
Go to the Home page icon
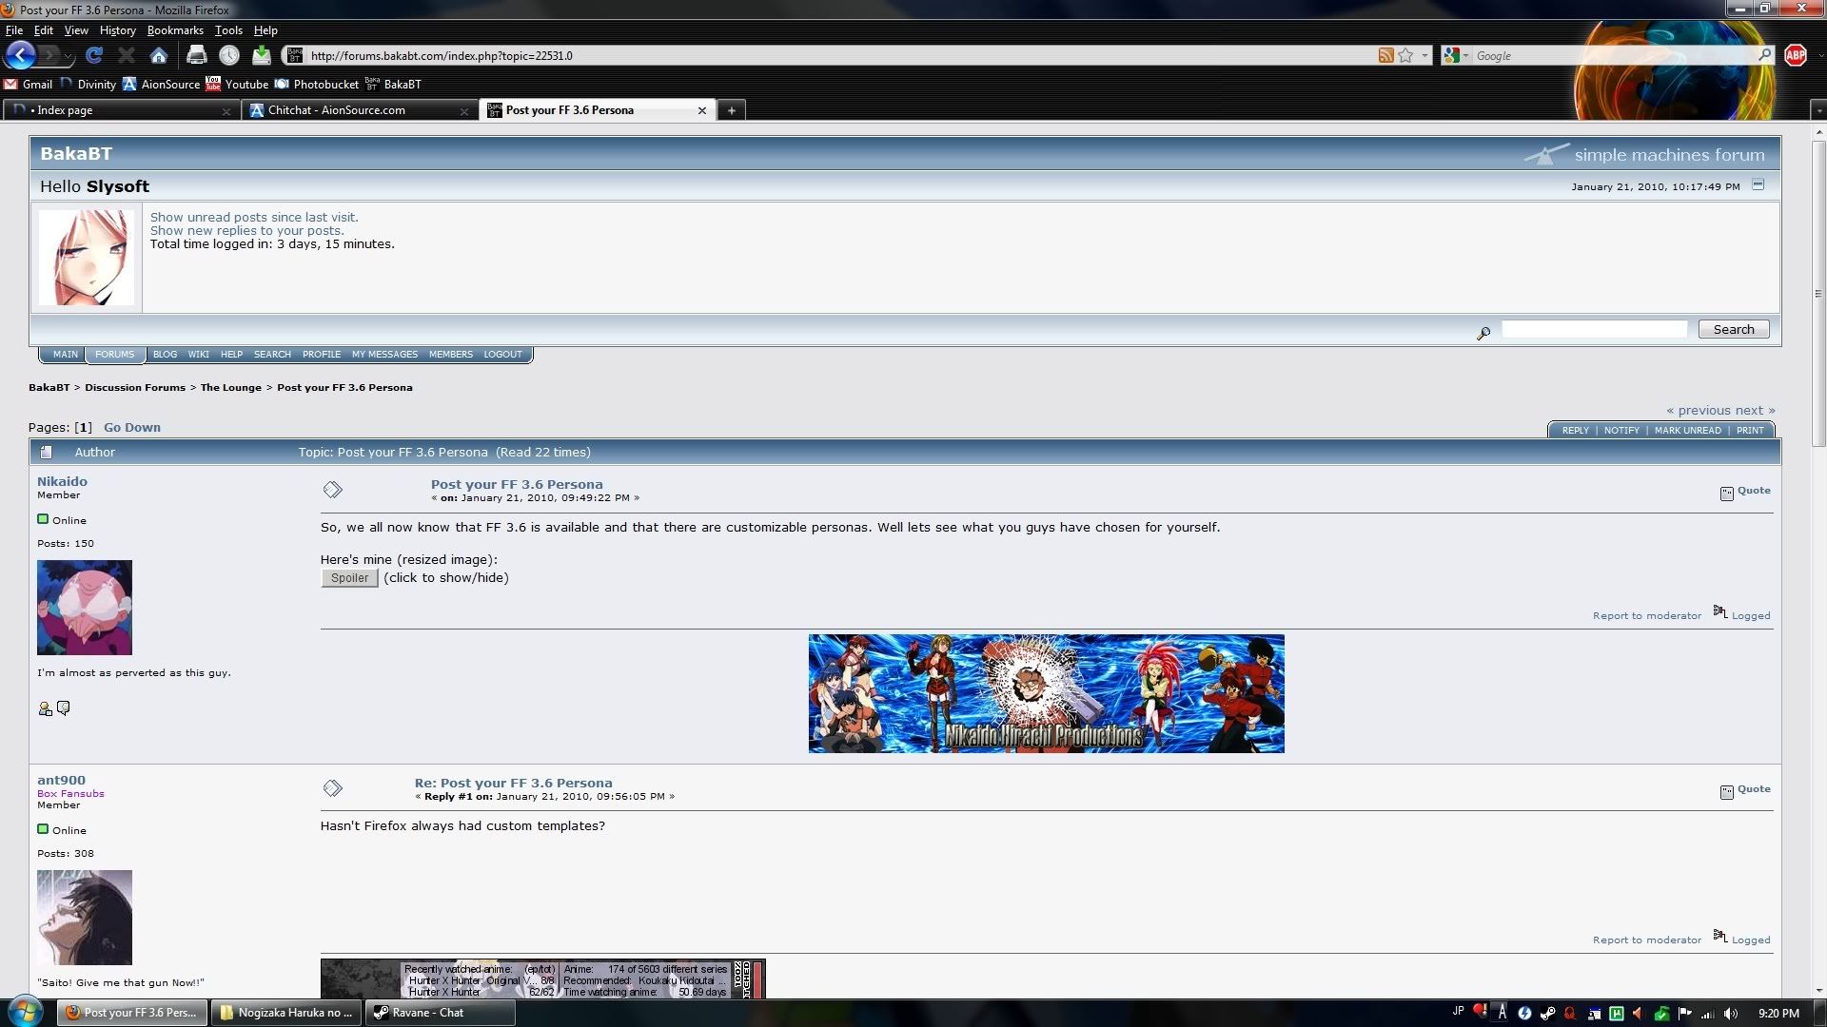point(159,55)
